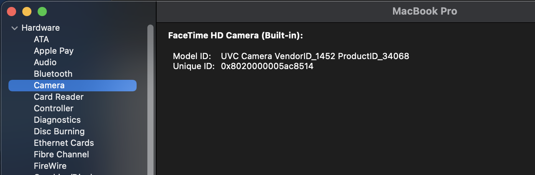Click the sidebar vertical scrollbar
This screenshot has width=535, height=175.
(150, 96)
